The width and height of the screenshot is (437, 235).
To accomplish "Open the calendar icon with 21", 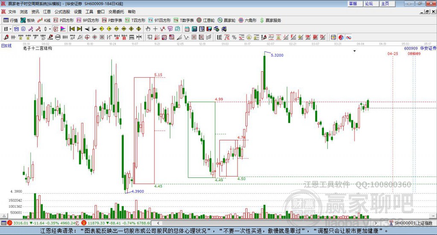I will [x=187, y=29].
